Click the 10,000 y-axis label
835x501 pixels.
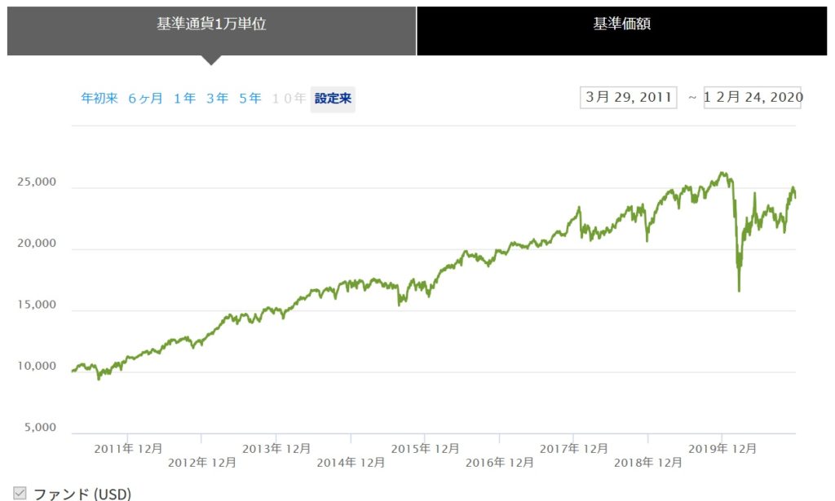[36, 367]
